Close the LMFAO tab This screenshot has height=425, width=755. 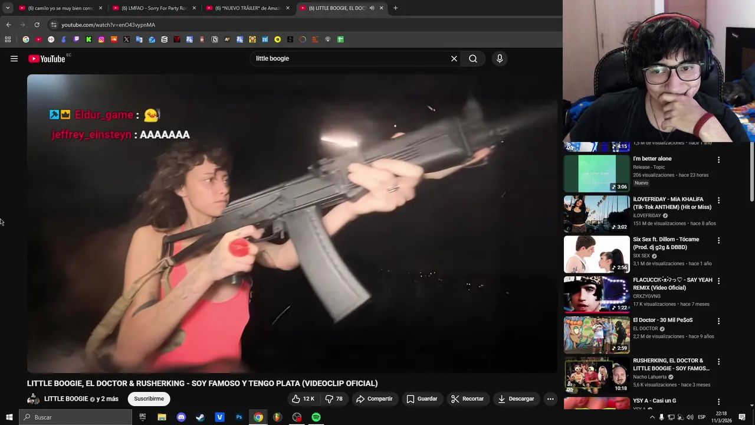[194, 8]
